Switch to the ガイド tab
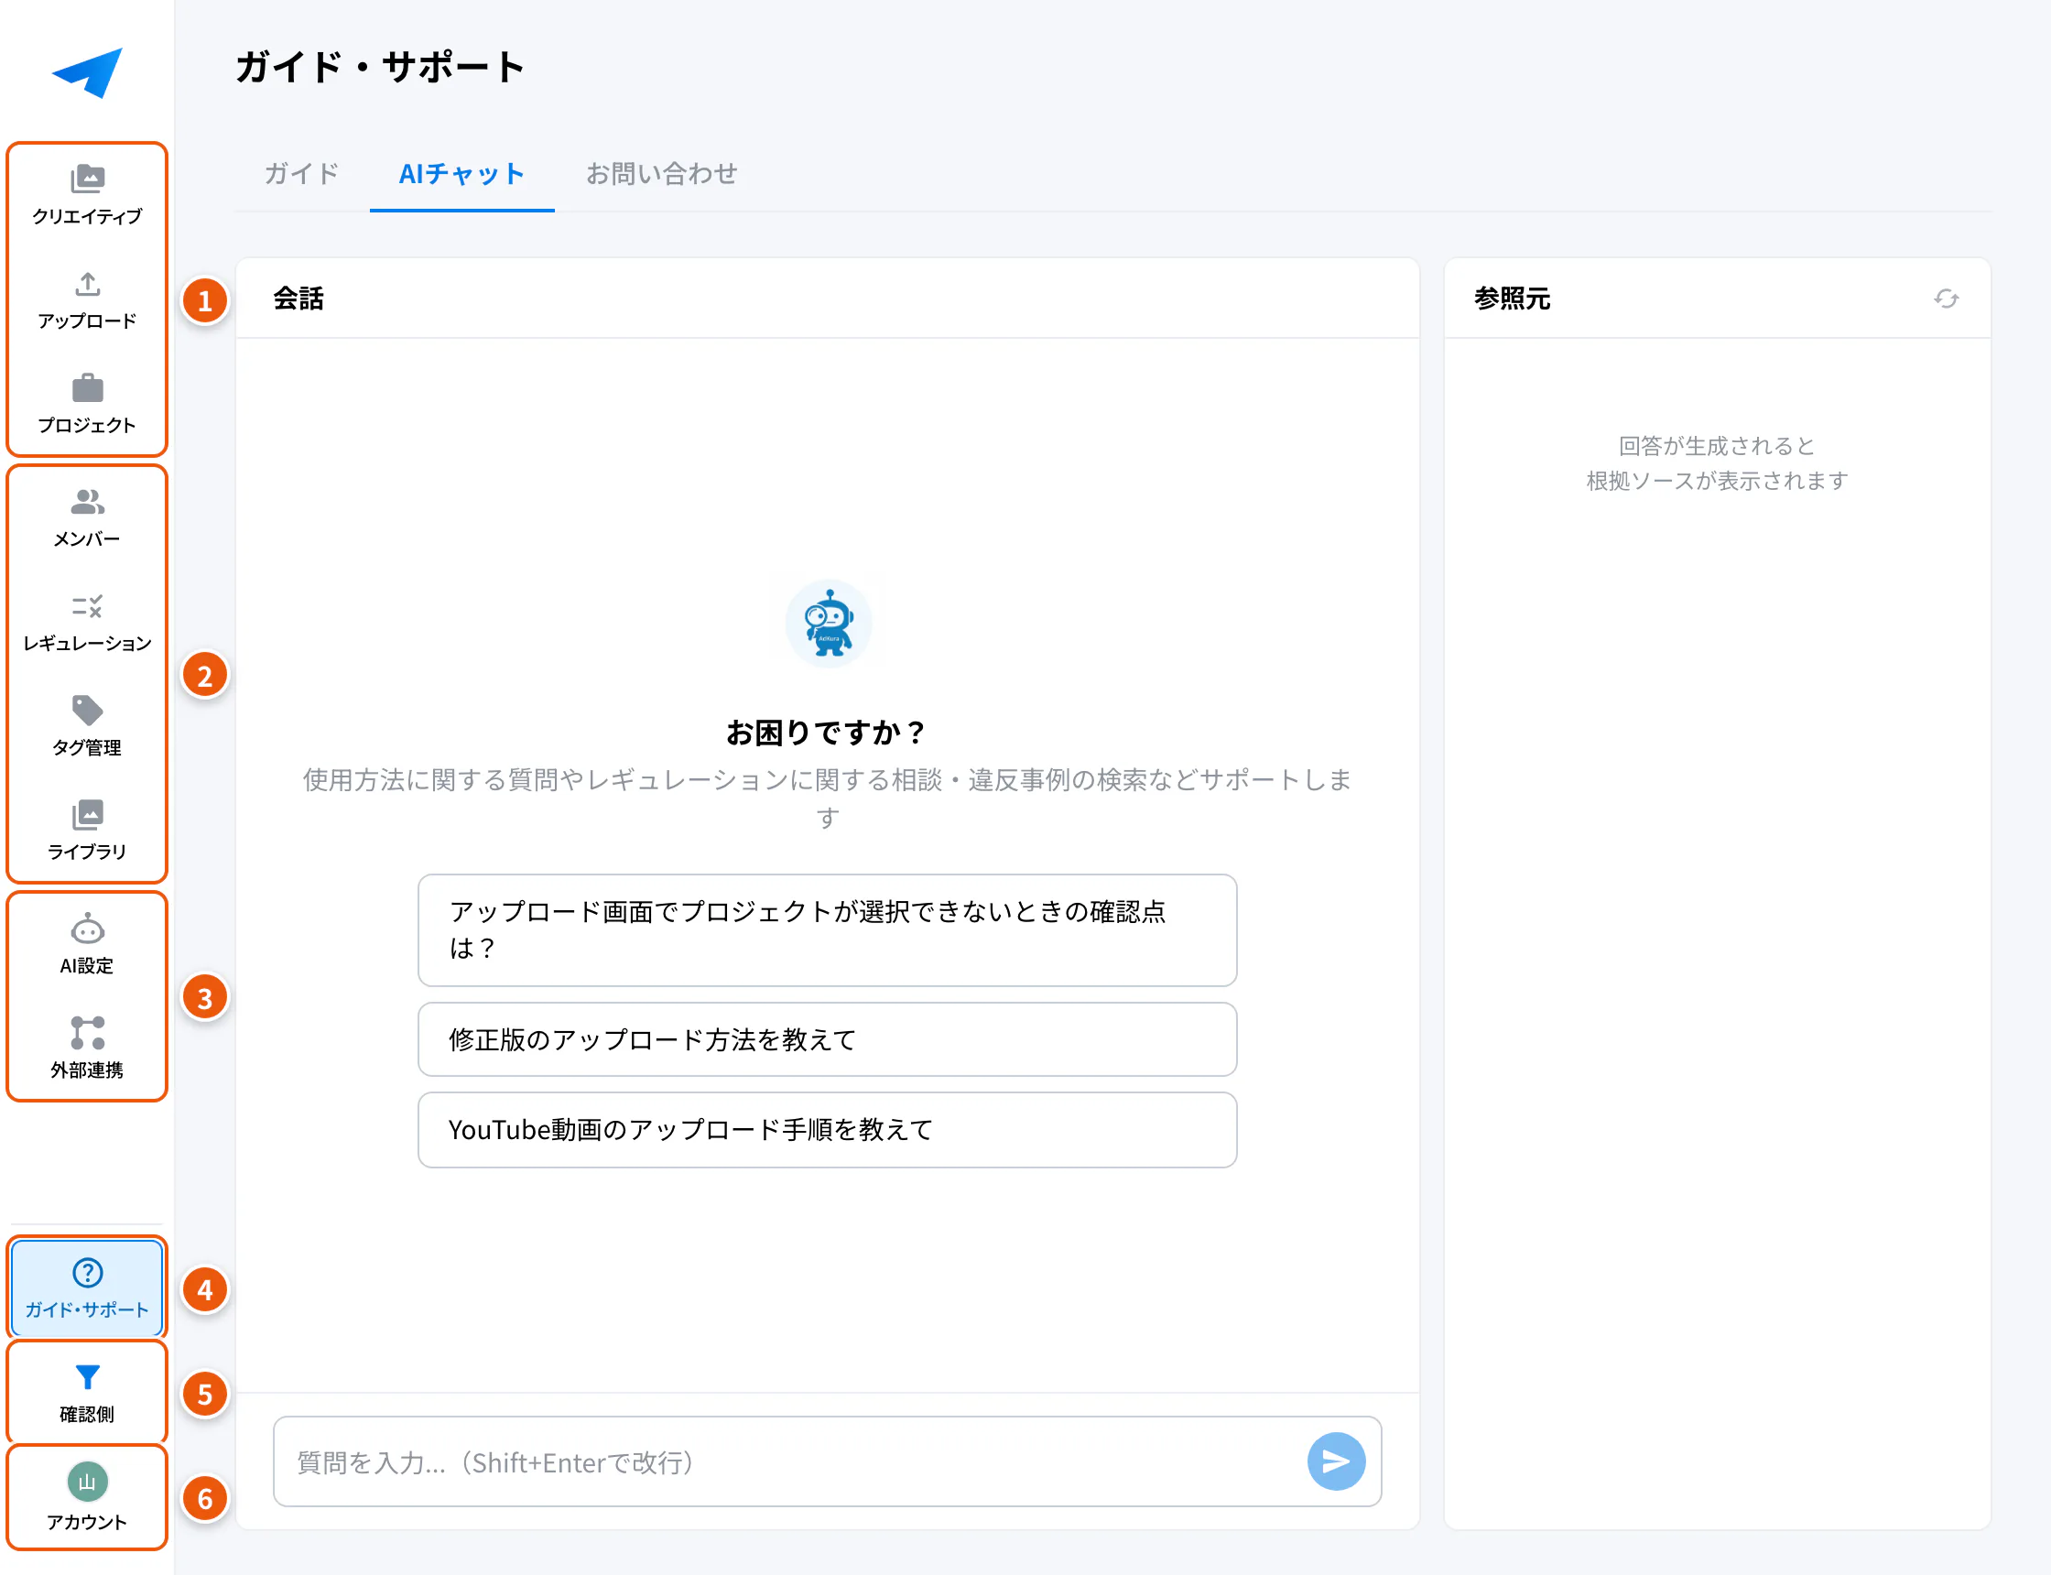The width and height of the screenshot is (2051, 1575). [x=302, y=174]
